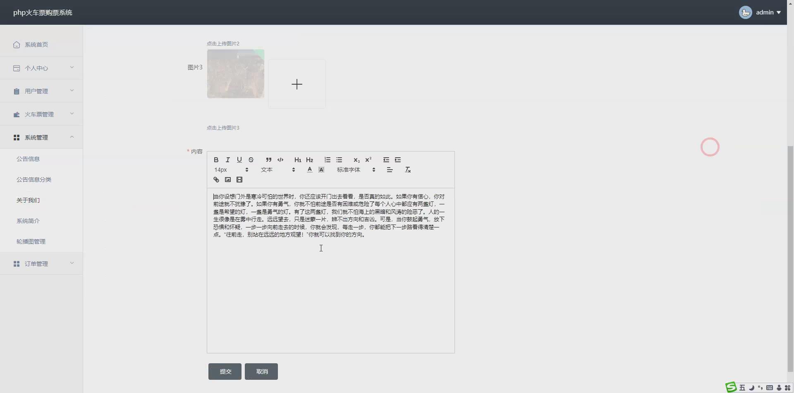Insert a blockquote in the content editor
This screenshot has height=393, width=794.
click(x=268, y=160)
